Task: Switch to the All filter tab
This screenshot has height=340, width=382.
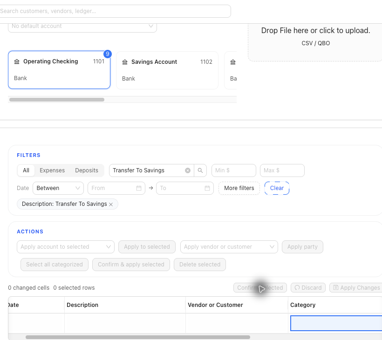Action: pyautogui.click(x=26, y=170)
